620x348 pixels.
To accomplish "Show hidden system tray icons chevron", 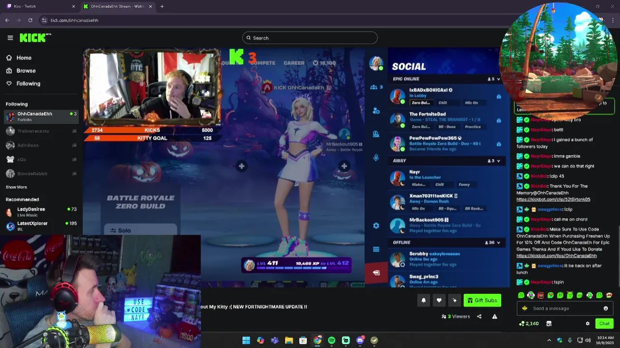I will pos(549,340).
